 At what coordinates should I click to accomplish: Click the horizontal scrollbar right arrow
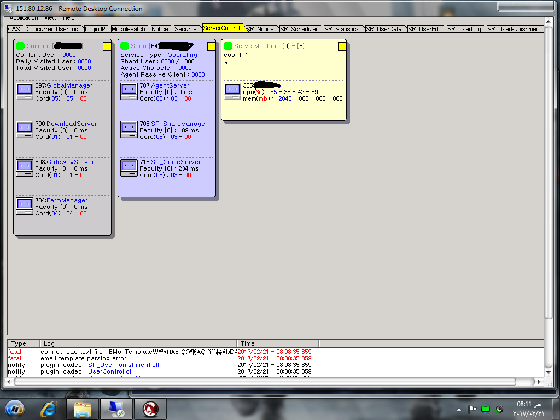[540, 382]
